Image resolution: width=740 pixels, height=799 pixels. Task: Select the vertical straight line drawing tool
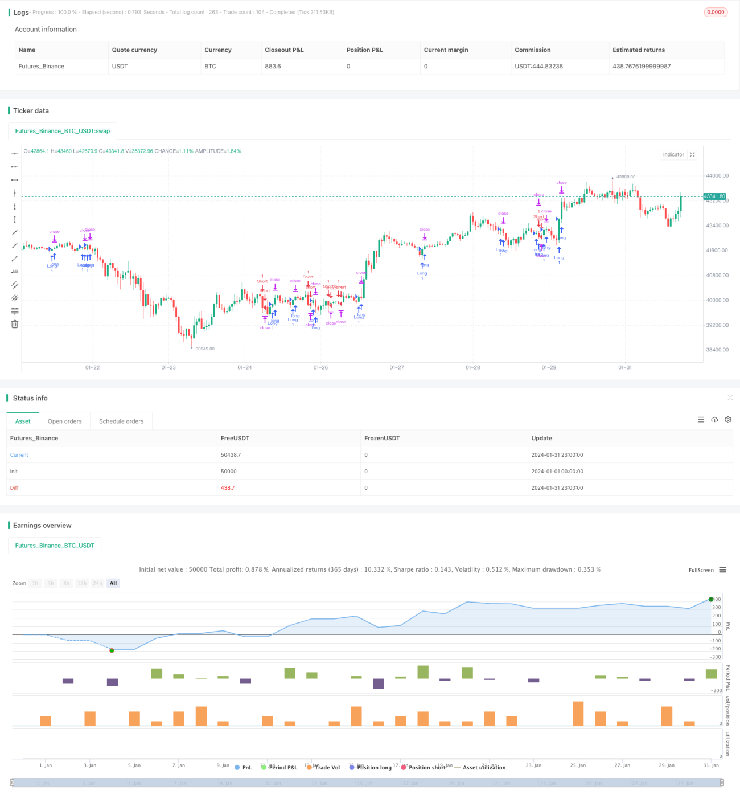[x=15, y=193]
